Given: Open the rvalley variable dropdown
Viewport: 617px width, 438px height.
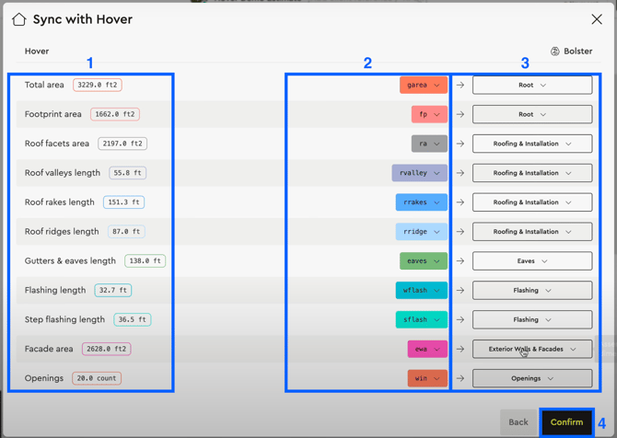Looking at the screenshot, I should [419, 173].
